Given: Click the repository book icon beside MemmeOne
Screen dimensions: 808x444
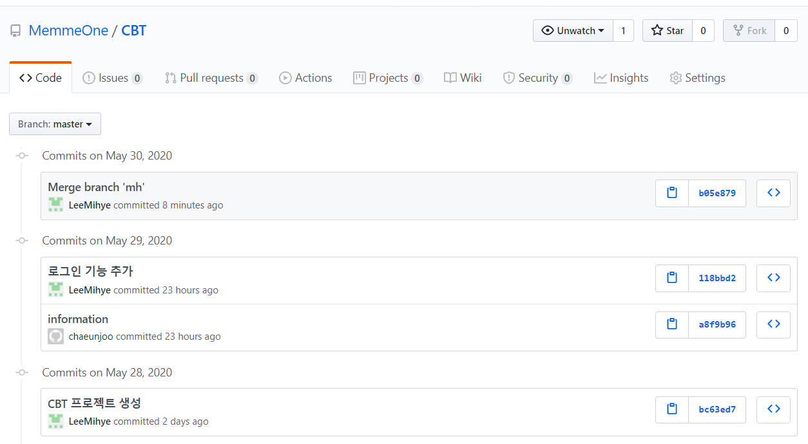Looking at the screenshot, I should (15, 31).
